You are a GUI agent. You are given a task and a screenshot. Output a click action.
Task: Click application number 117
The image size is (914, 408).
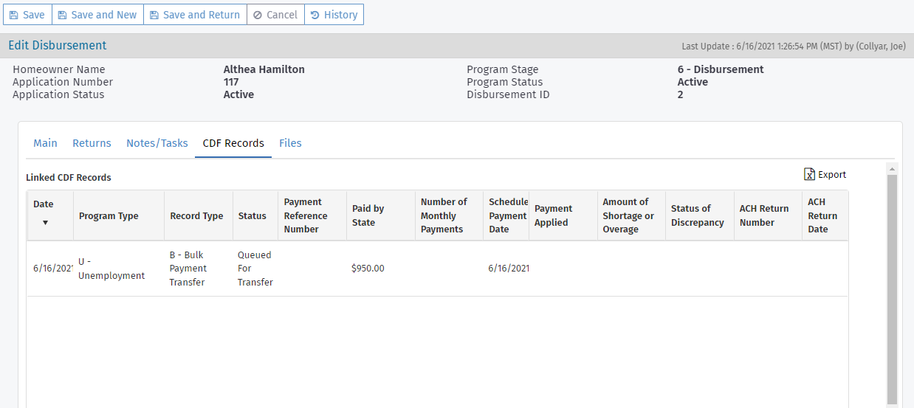coord(231,82)
